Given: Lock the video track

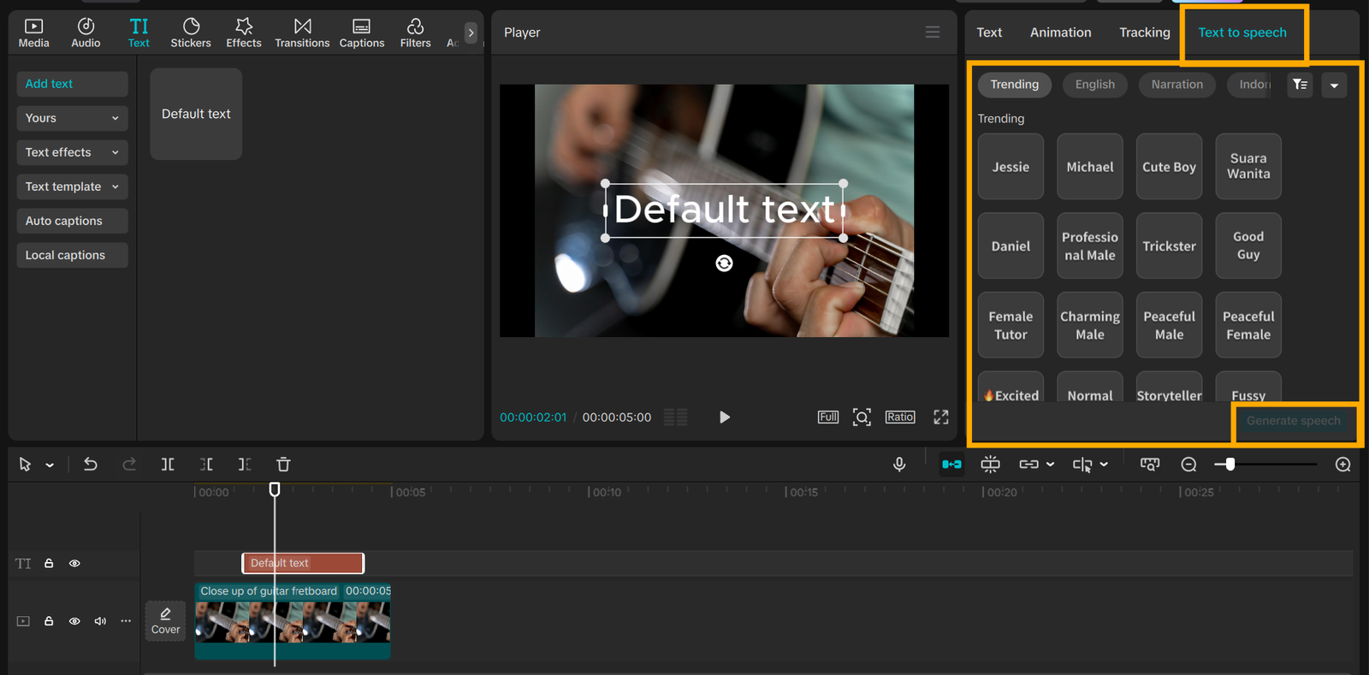Looking at the screenshot, I should 49,621.
